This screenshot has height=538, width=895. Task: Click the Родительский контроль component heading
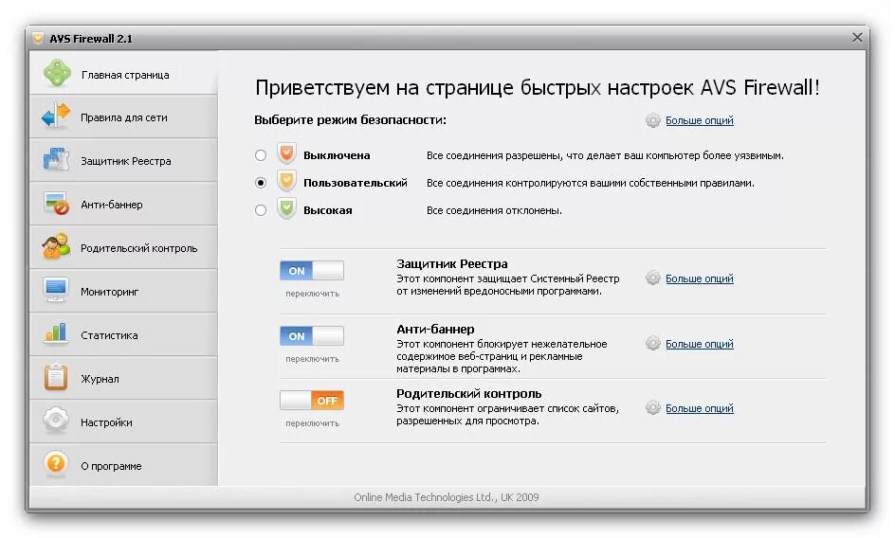[469, 393]
